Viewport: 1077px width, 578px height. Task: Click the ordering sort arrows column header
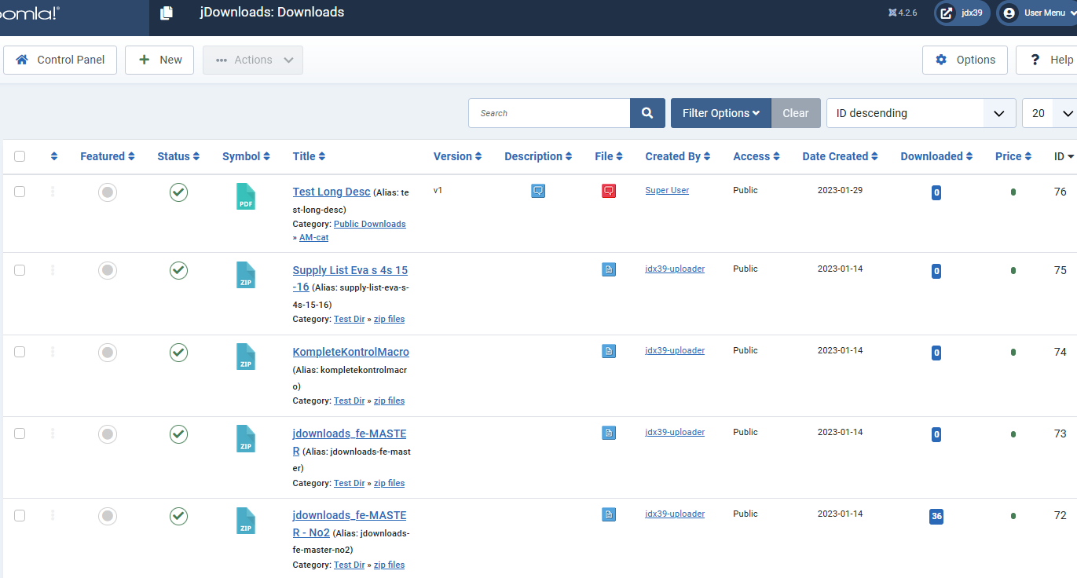click(x=54, y=156)
